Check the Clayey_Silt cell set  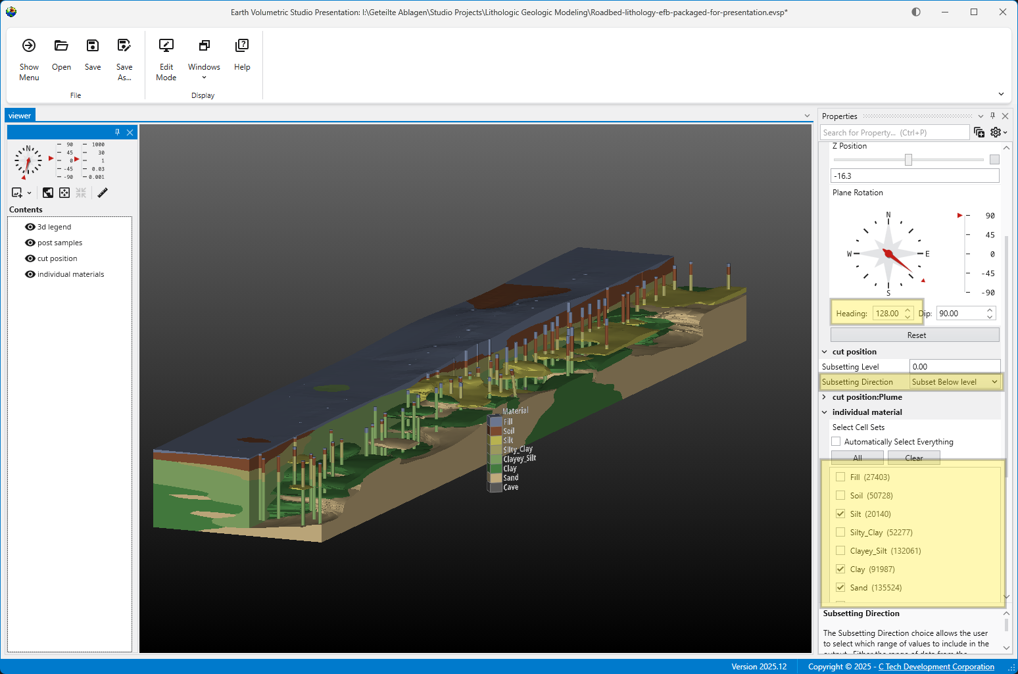pos(840,550)
